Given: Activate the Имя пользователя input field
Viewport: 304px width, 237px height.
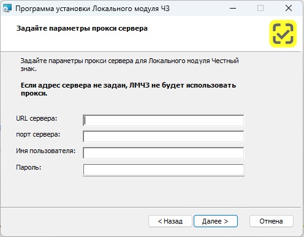Looking at the screenshot, I should [164, 153].
